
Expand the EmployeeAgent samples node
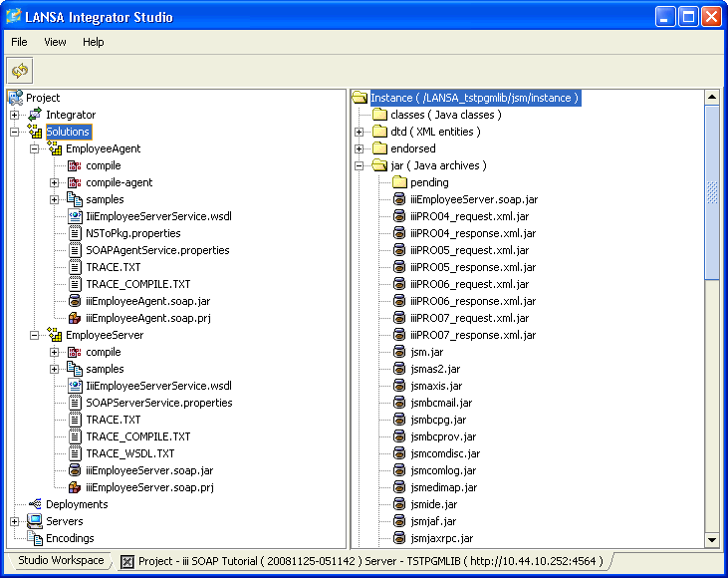pos(55,199)
